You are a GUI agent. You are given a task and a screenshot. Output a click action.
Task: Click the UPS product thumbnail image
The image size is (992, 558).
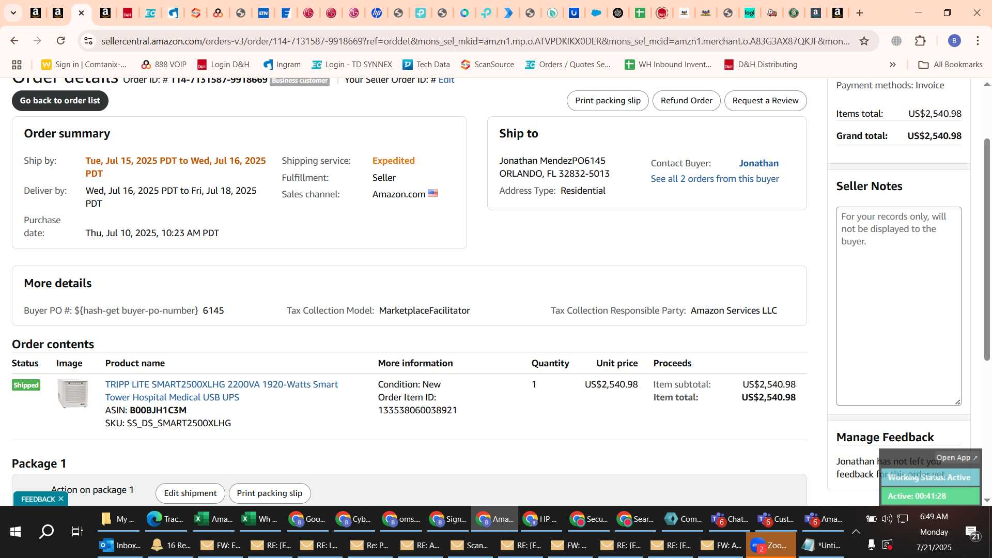72,394
